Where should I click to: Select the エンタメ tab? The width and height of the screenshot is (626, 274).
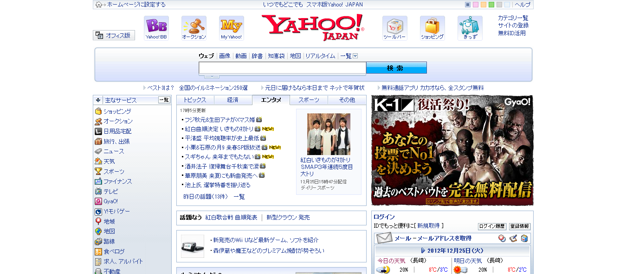click(271, 100)
